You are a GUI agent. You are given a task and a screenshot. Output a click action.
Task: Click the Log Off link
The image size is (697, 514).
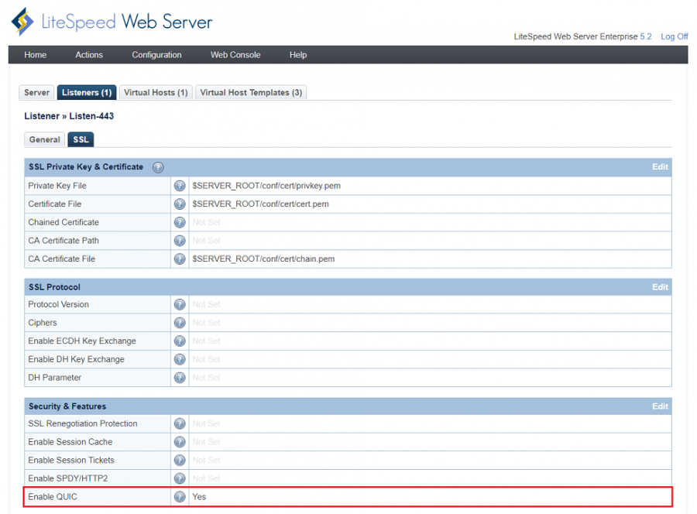tap(674, 36)
